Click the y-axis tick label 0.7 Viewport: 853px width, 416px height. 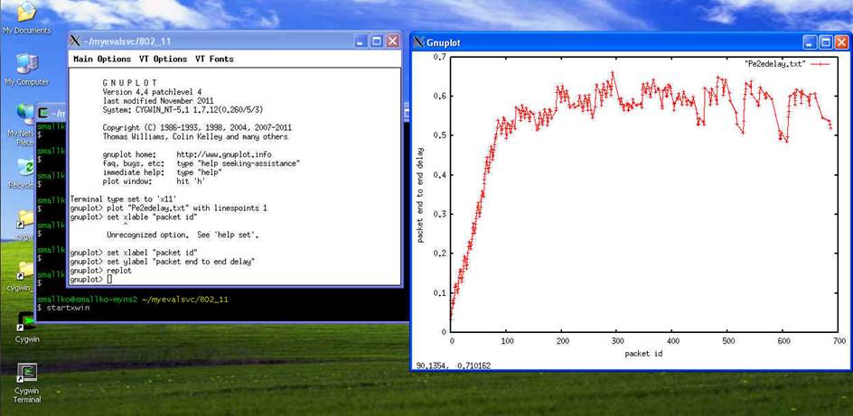point(439,57)
